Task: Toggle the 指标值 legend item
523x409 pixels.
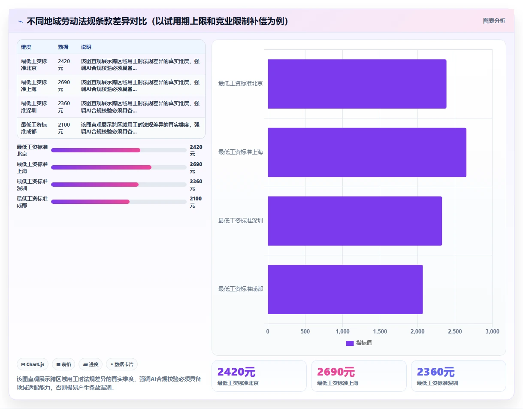Action: pos(359,343)
